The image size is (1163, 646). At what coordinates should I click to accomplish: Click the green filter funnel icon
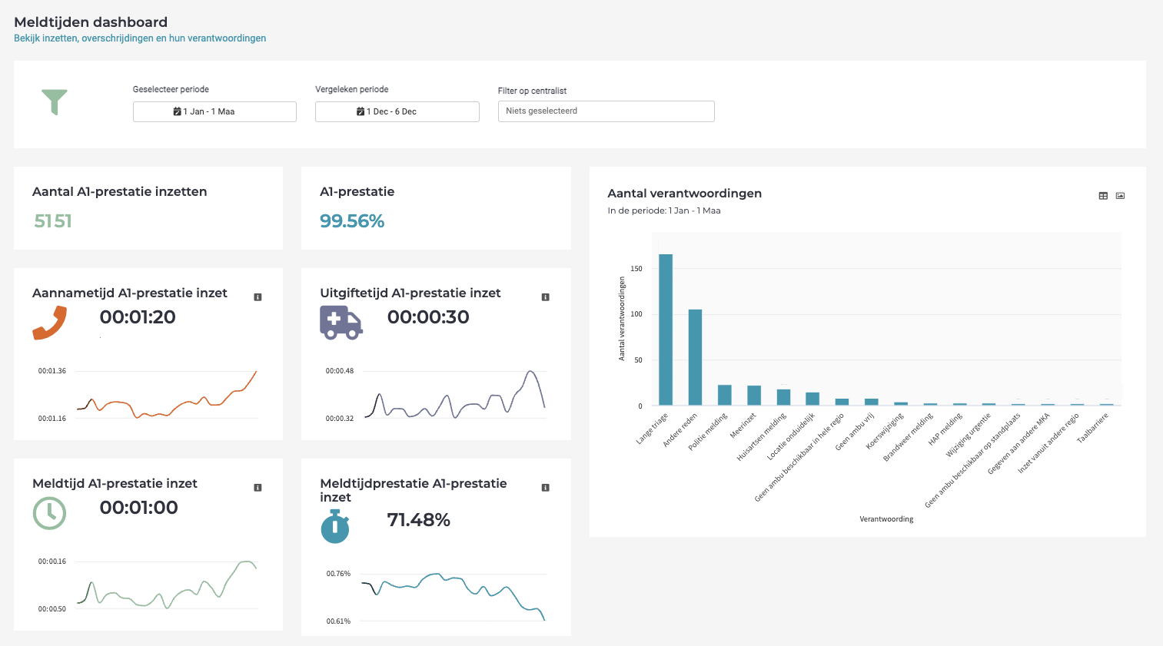point(55,101)
